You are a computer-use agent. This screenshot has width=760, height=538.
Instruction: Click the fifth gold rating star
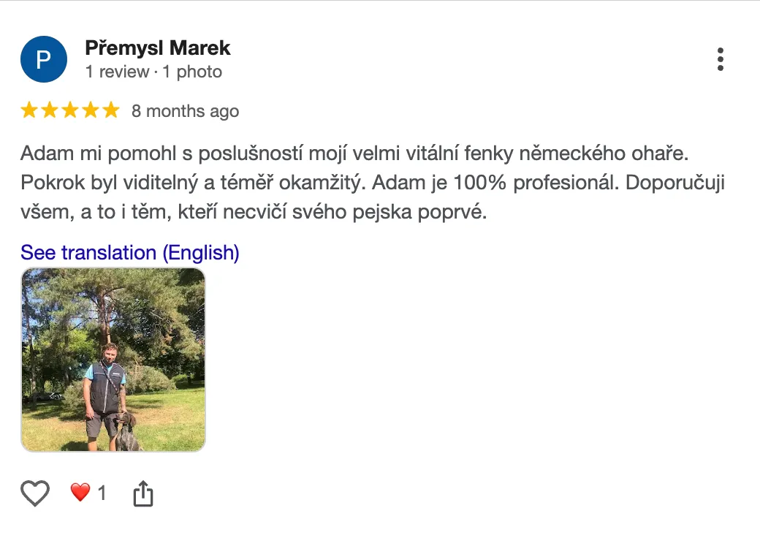[x=111, y=110]
